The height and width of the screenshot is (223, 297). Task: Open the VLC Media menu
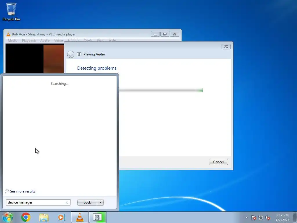(x=12, y=41)
